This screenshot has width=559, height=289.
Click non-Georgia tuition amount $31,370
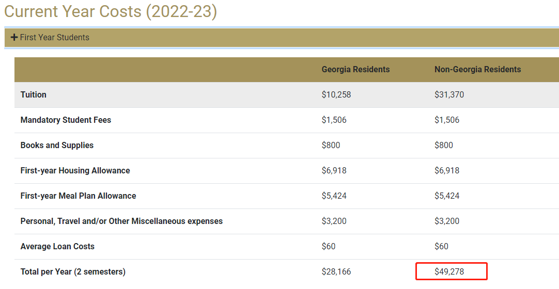click(449, 94)
